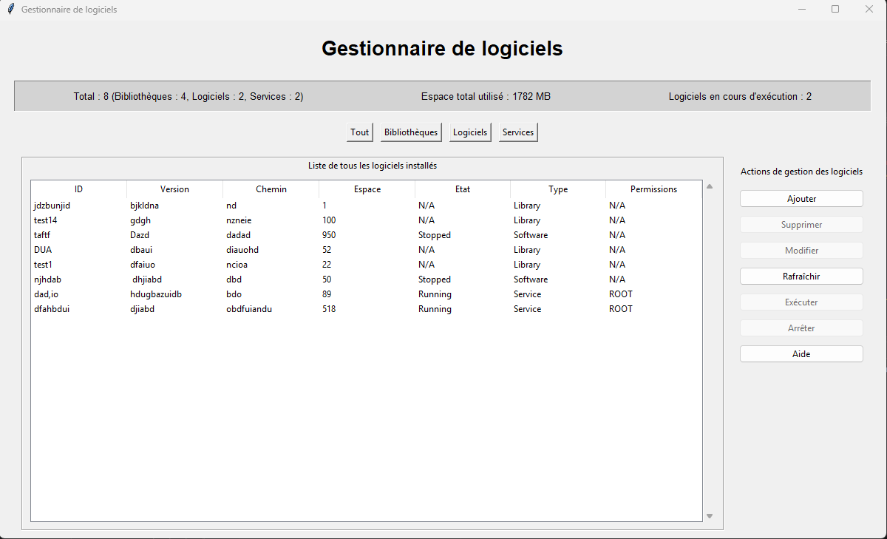Click the Ajouter button
This screenshot has height=539, width=887.
tap(801, 199)
